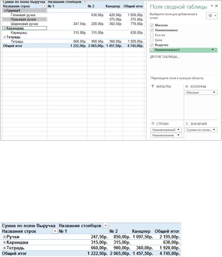This screenshot has width=222, height=257.
Task: Select Общий итог row label in upper table
Action: [13, 46]
